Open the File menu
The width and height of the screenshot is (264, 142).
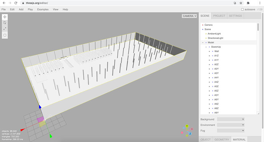click(3, 10)
